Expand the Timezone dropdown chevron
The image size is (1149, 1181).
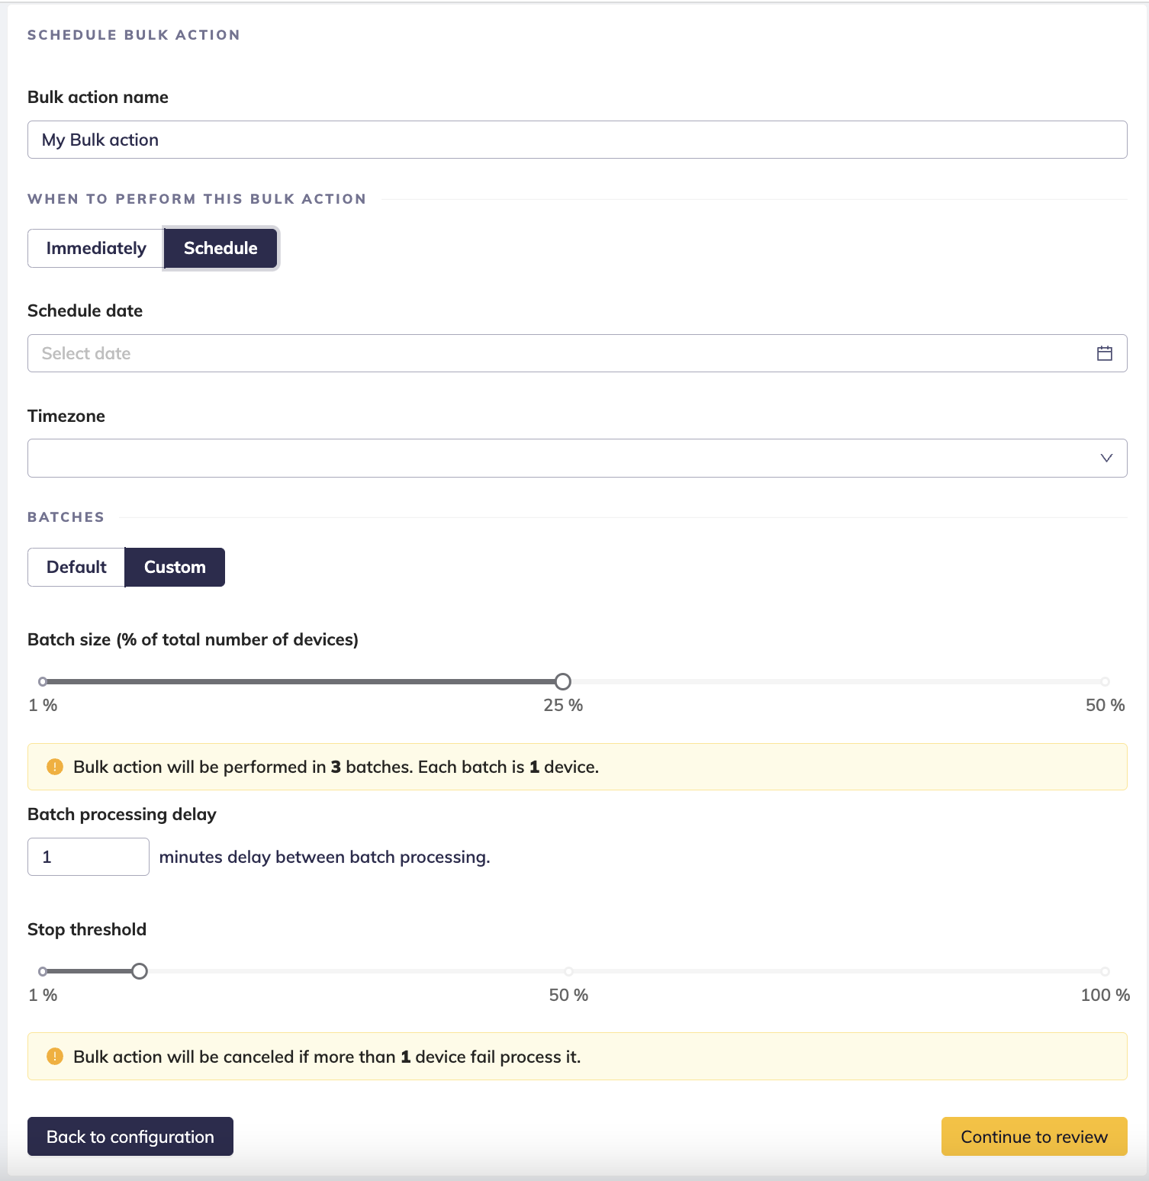point(1106,459)
